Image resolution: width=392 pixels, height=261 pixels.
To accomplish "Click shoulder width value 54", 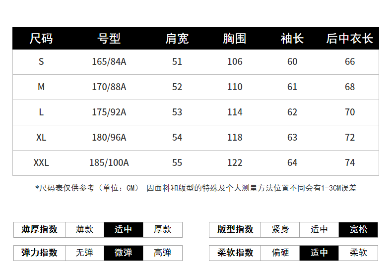I will [177, 137].
